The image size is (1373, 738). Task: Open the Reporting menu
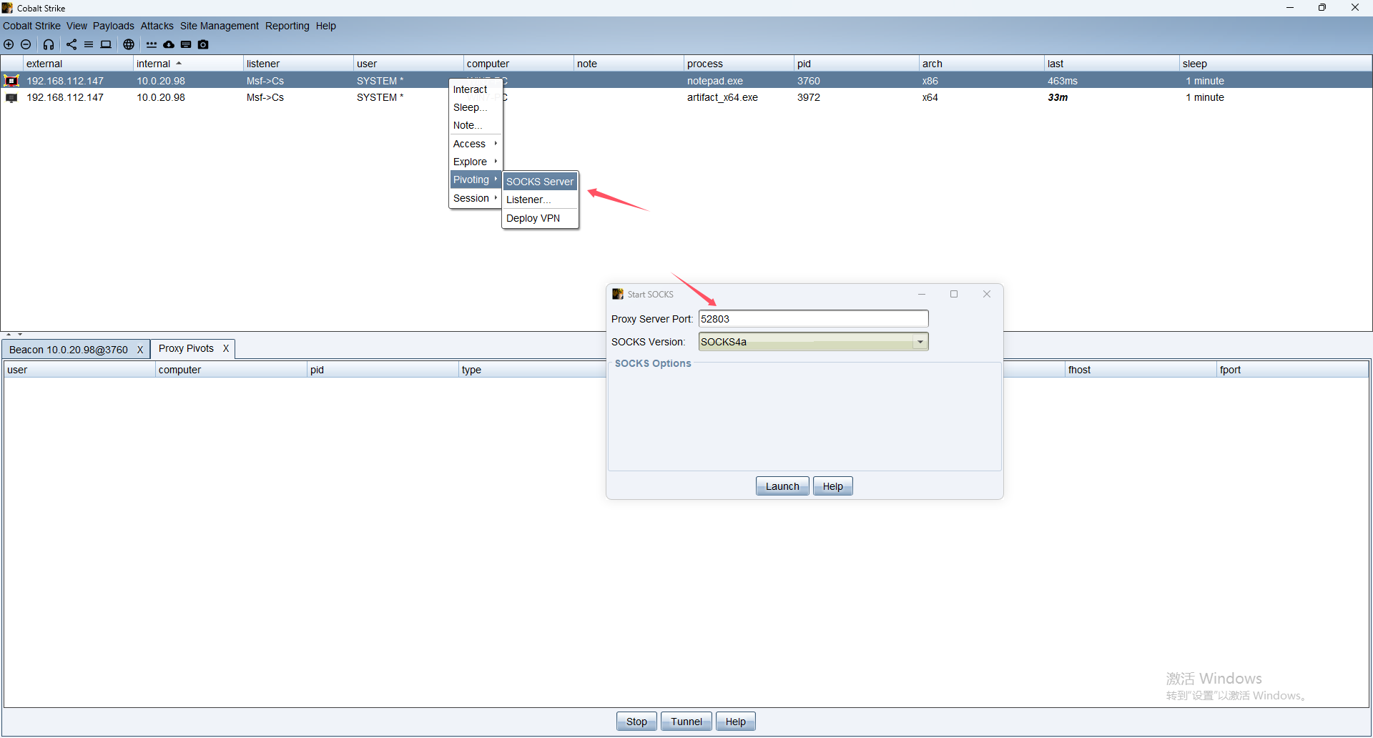click(x=287, y=26)
